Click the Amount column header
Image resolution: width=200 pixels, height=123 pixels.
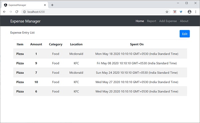pos(36,44)
